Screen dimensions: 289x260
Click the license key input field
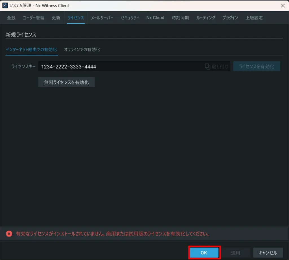point(121,67)
